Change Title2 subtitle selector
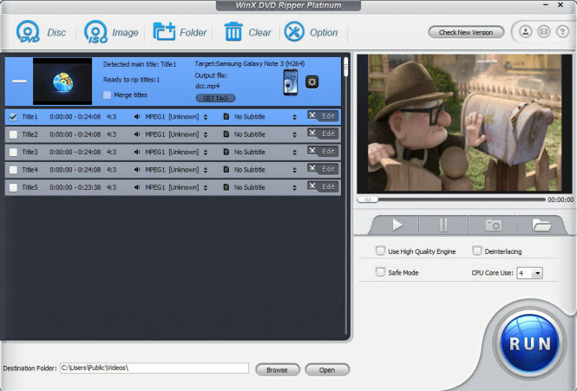The image size is (577, 391). pos(294,134)
